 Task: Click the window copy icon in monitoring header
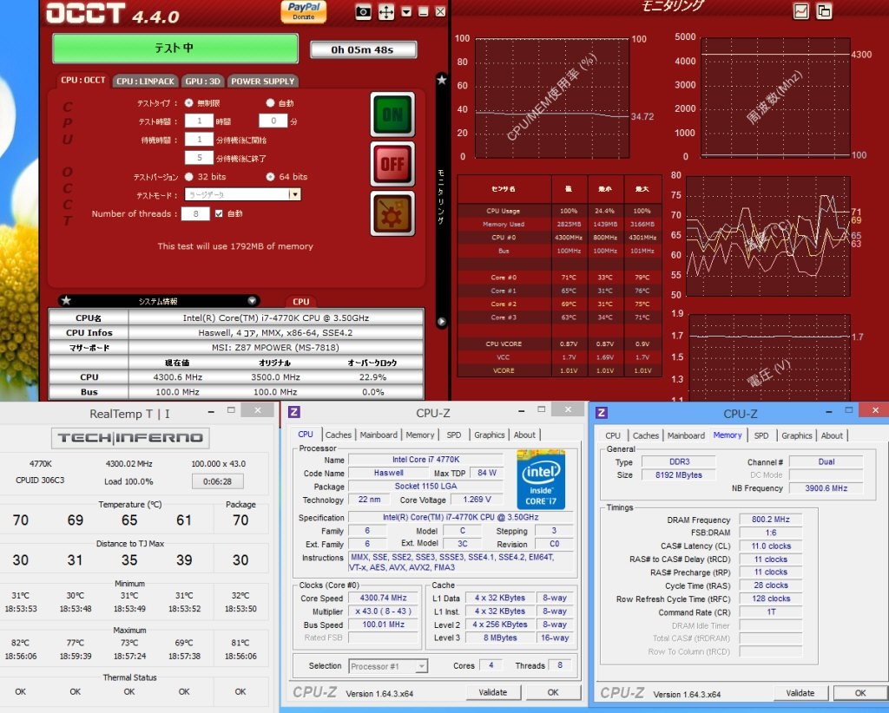pos(824,10)
